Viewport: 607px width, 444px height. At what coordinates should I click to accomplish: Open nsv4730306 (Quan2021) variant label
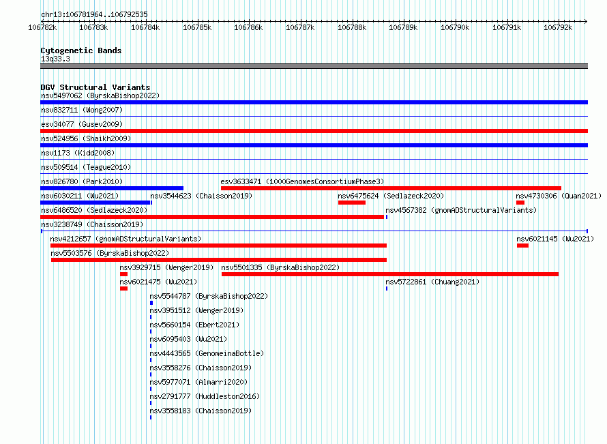coord(559,196)
